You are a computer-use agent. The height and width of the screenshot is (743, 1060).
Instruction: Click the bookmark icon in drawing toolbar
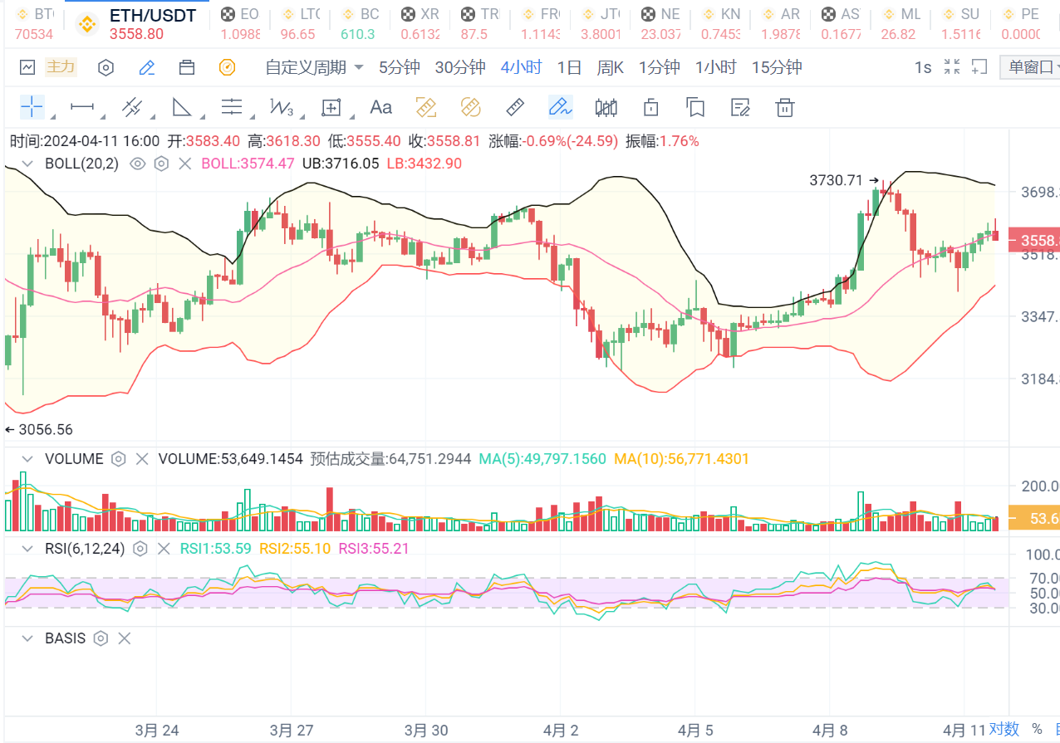point(695,106)
